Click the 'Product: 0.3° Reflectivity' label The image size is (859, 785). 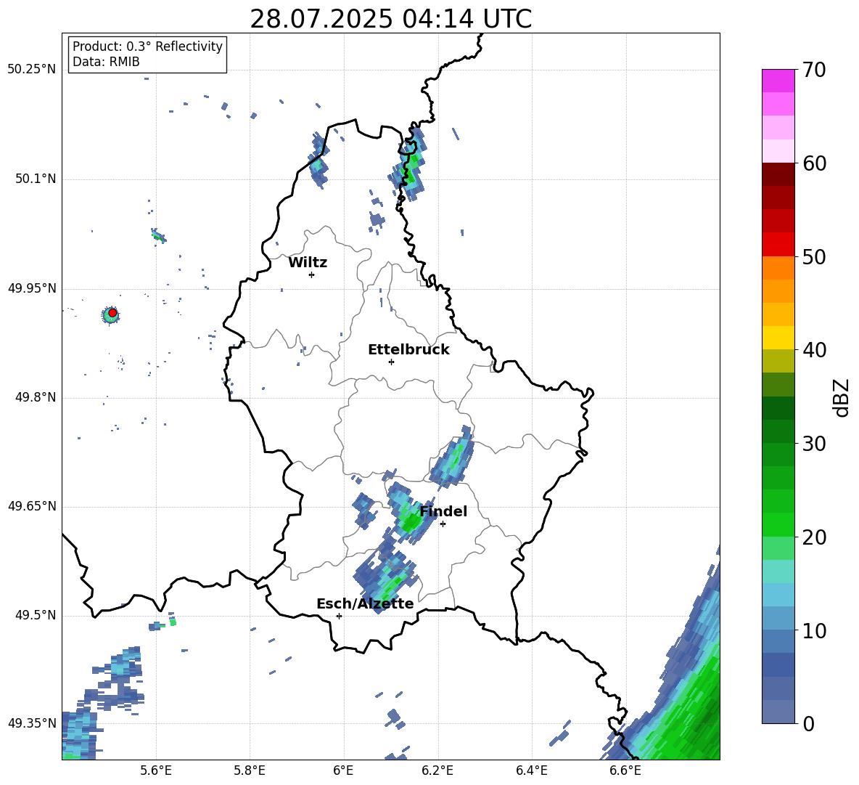[147, 46]
